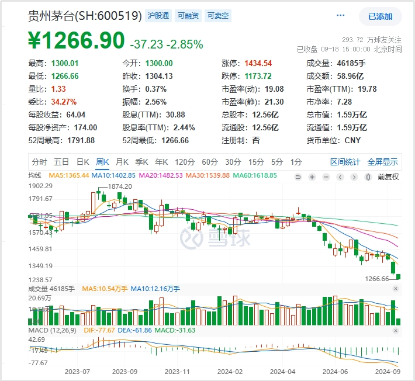The height and width of the screenshot is (381, 415).
Task: Click the stock title 贵州茅台(SH:600519)
Action: click(x=85, y=16)
